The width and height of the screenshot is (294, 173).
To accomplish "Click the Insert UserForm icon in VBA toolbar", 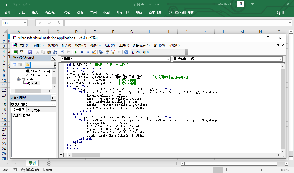I will [21, 52].
